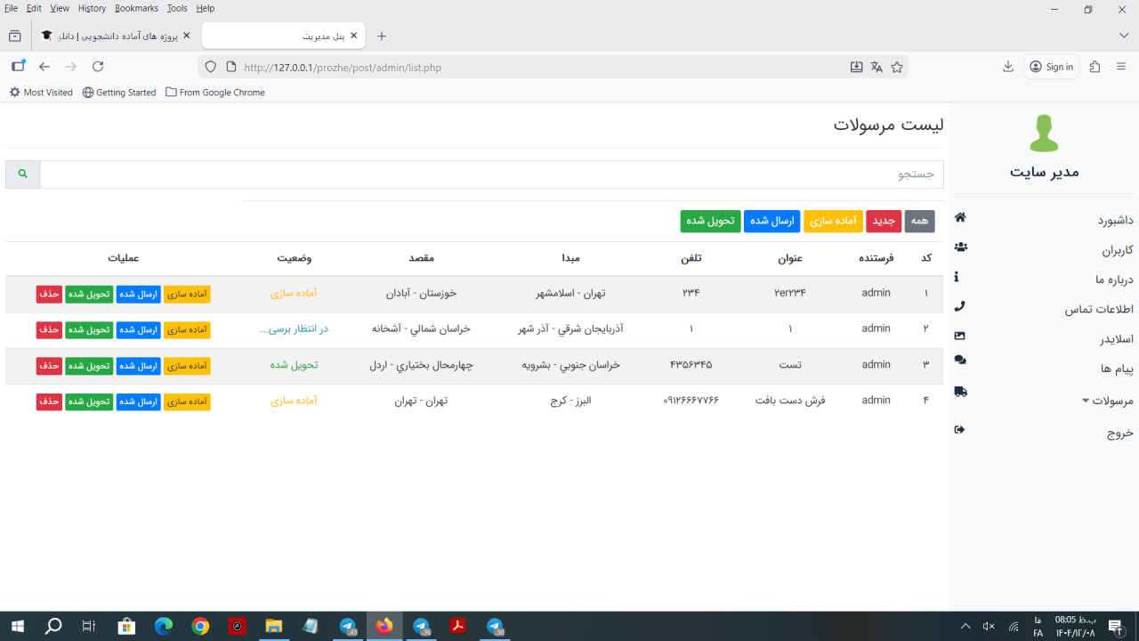Viewport: 1139px width, 641px height.
Task: Show hidden system tray icons chevron
Action: (x=965, y=627)
